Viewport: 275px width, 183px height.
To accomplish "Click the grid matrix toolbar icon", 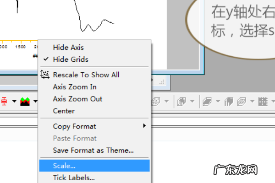I will point(263,101).
